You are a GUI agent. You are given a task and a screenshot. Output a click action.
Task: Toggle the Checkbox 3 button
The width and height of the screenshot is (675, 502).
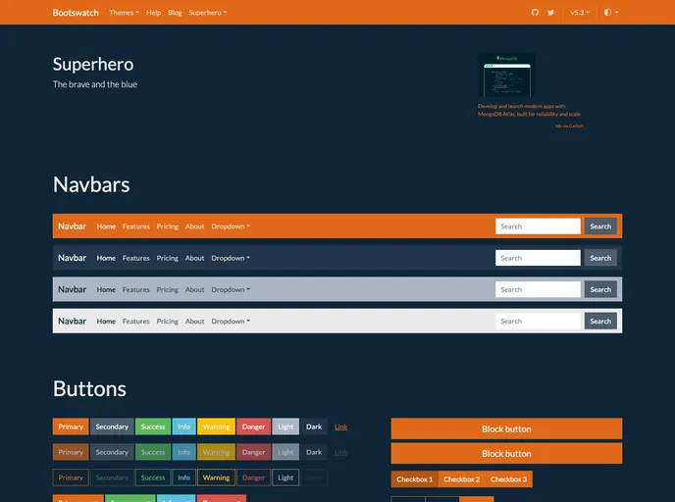pos(508,479)
